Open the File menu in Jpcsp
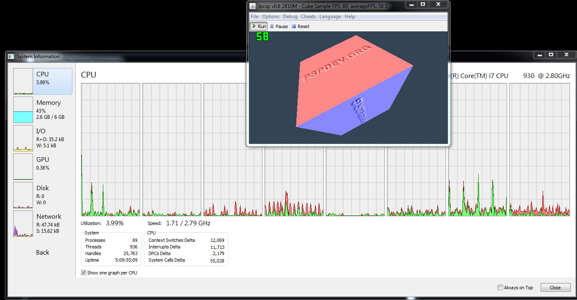This screenshot has height=300, width=577. tap(255, 17)
